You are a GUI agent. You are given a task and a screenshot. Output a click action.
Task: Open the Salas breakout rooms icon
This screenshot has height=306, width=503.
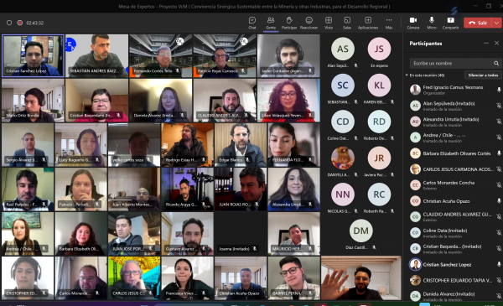click(347, 23)
